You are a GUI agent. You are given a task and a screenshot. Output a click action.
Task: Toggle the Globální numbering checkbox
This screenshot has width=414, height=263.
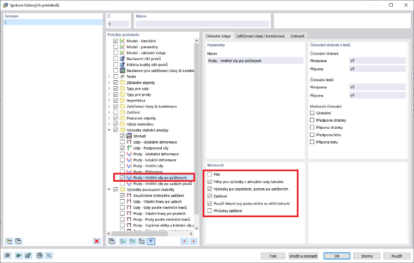[312, 113]
